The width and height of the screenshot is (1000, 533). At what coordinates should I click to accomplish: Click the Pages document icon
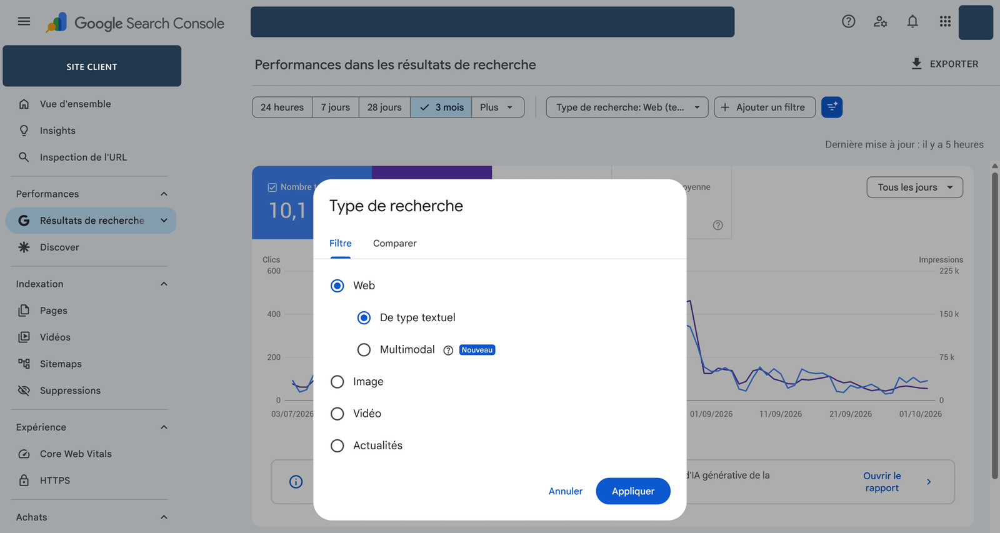pyautogui.click(x=24, y=311)
